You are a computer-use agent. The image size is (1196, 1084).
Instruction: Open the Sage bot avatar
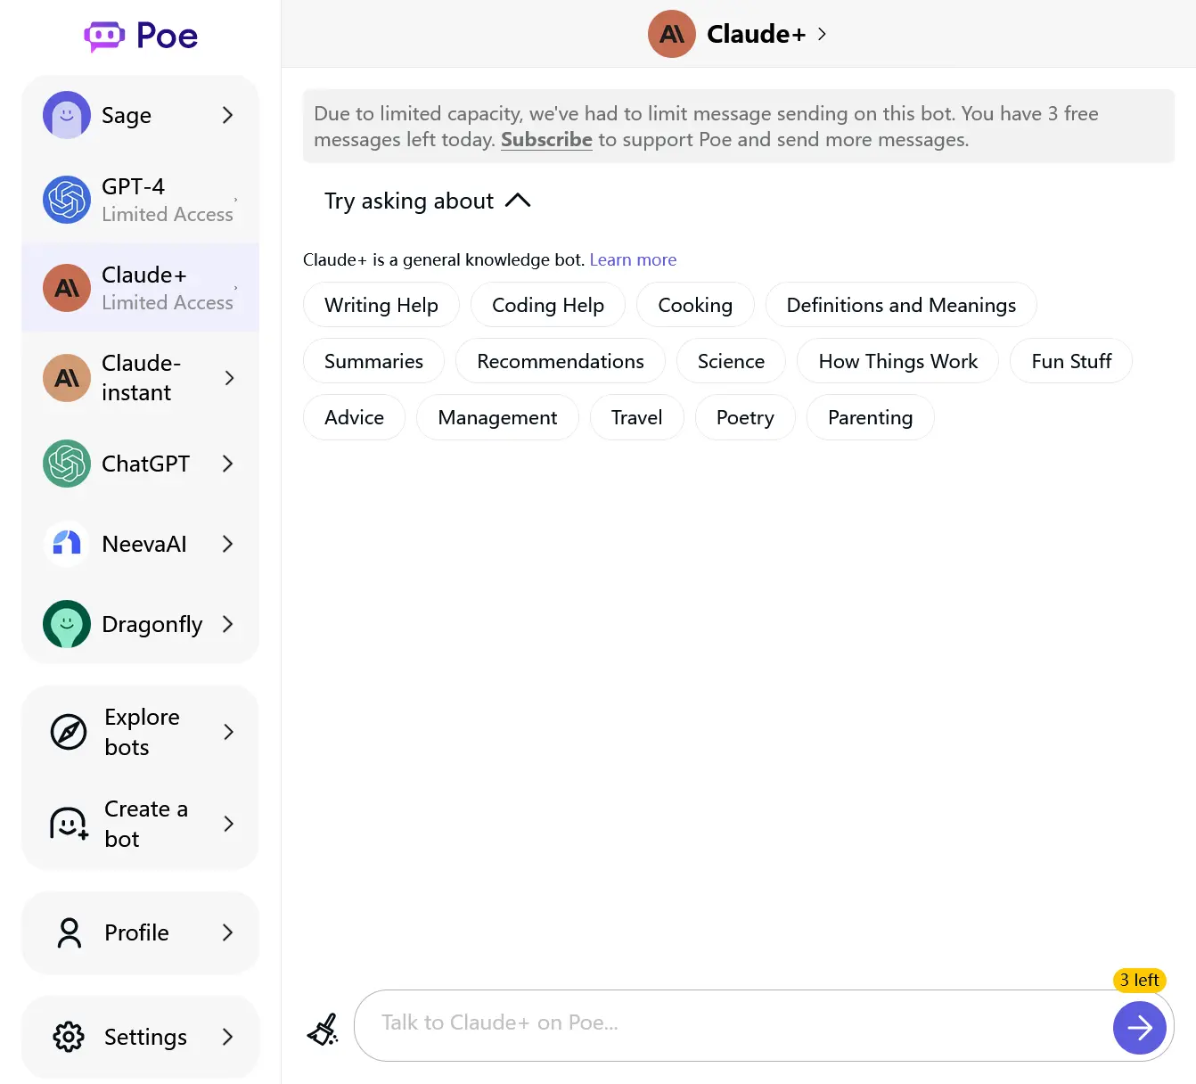pos(67,115)
